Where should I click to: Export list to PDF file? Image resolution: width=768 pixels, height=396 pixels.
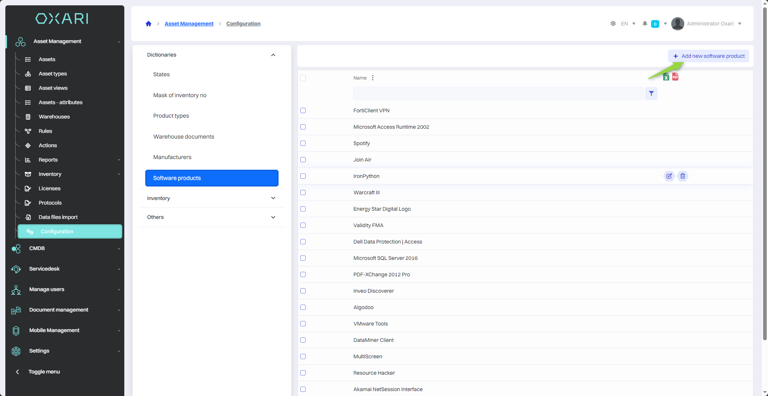point(675,77)
